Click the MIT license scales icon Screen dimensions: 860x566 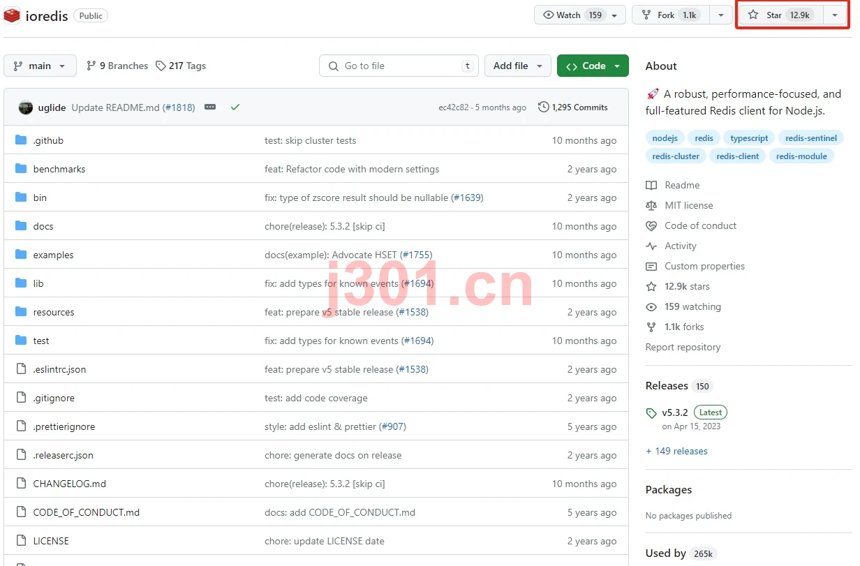click(651, 205)
